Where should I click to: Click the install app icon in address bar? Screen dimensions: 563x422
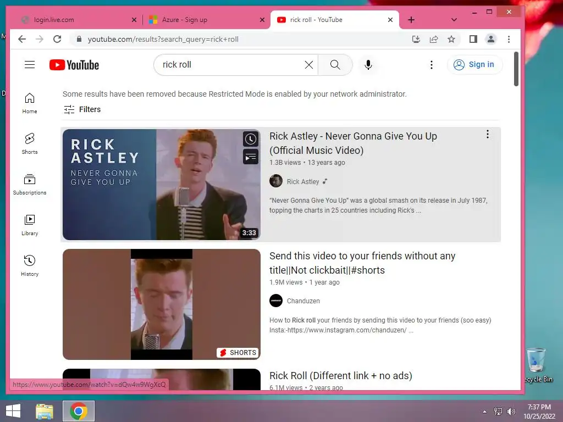pos(416,39)
